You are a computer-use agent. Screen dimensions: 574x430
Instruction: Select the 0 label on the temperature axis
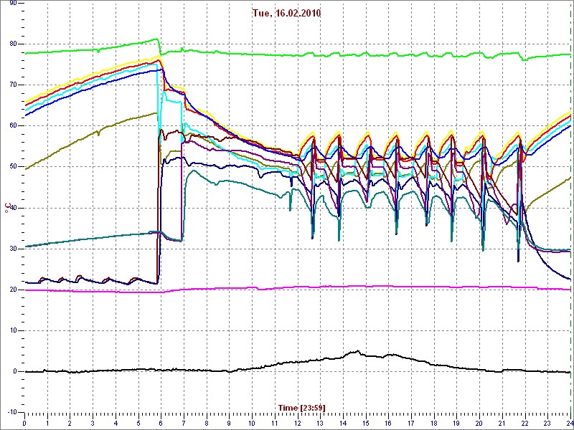coord(14,371)
